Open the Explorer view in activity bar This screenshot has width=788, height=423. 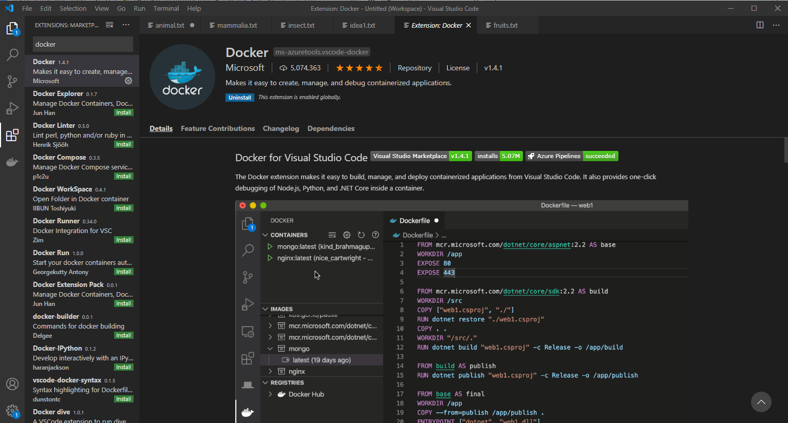click(x=12, y=29)
